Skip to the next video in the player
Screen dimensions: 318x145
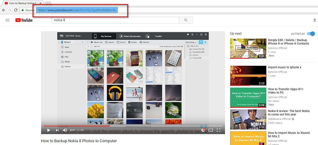click(x=58, y=130)
